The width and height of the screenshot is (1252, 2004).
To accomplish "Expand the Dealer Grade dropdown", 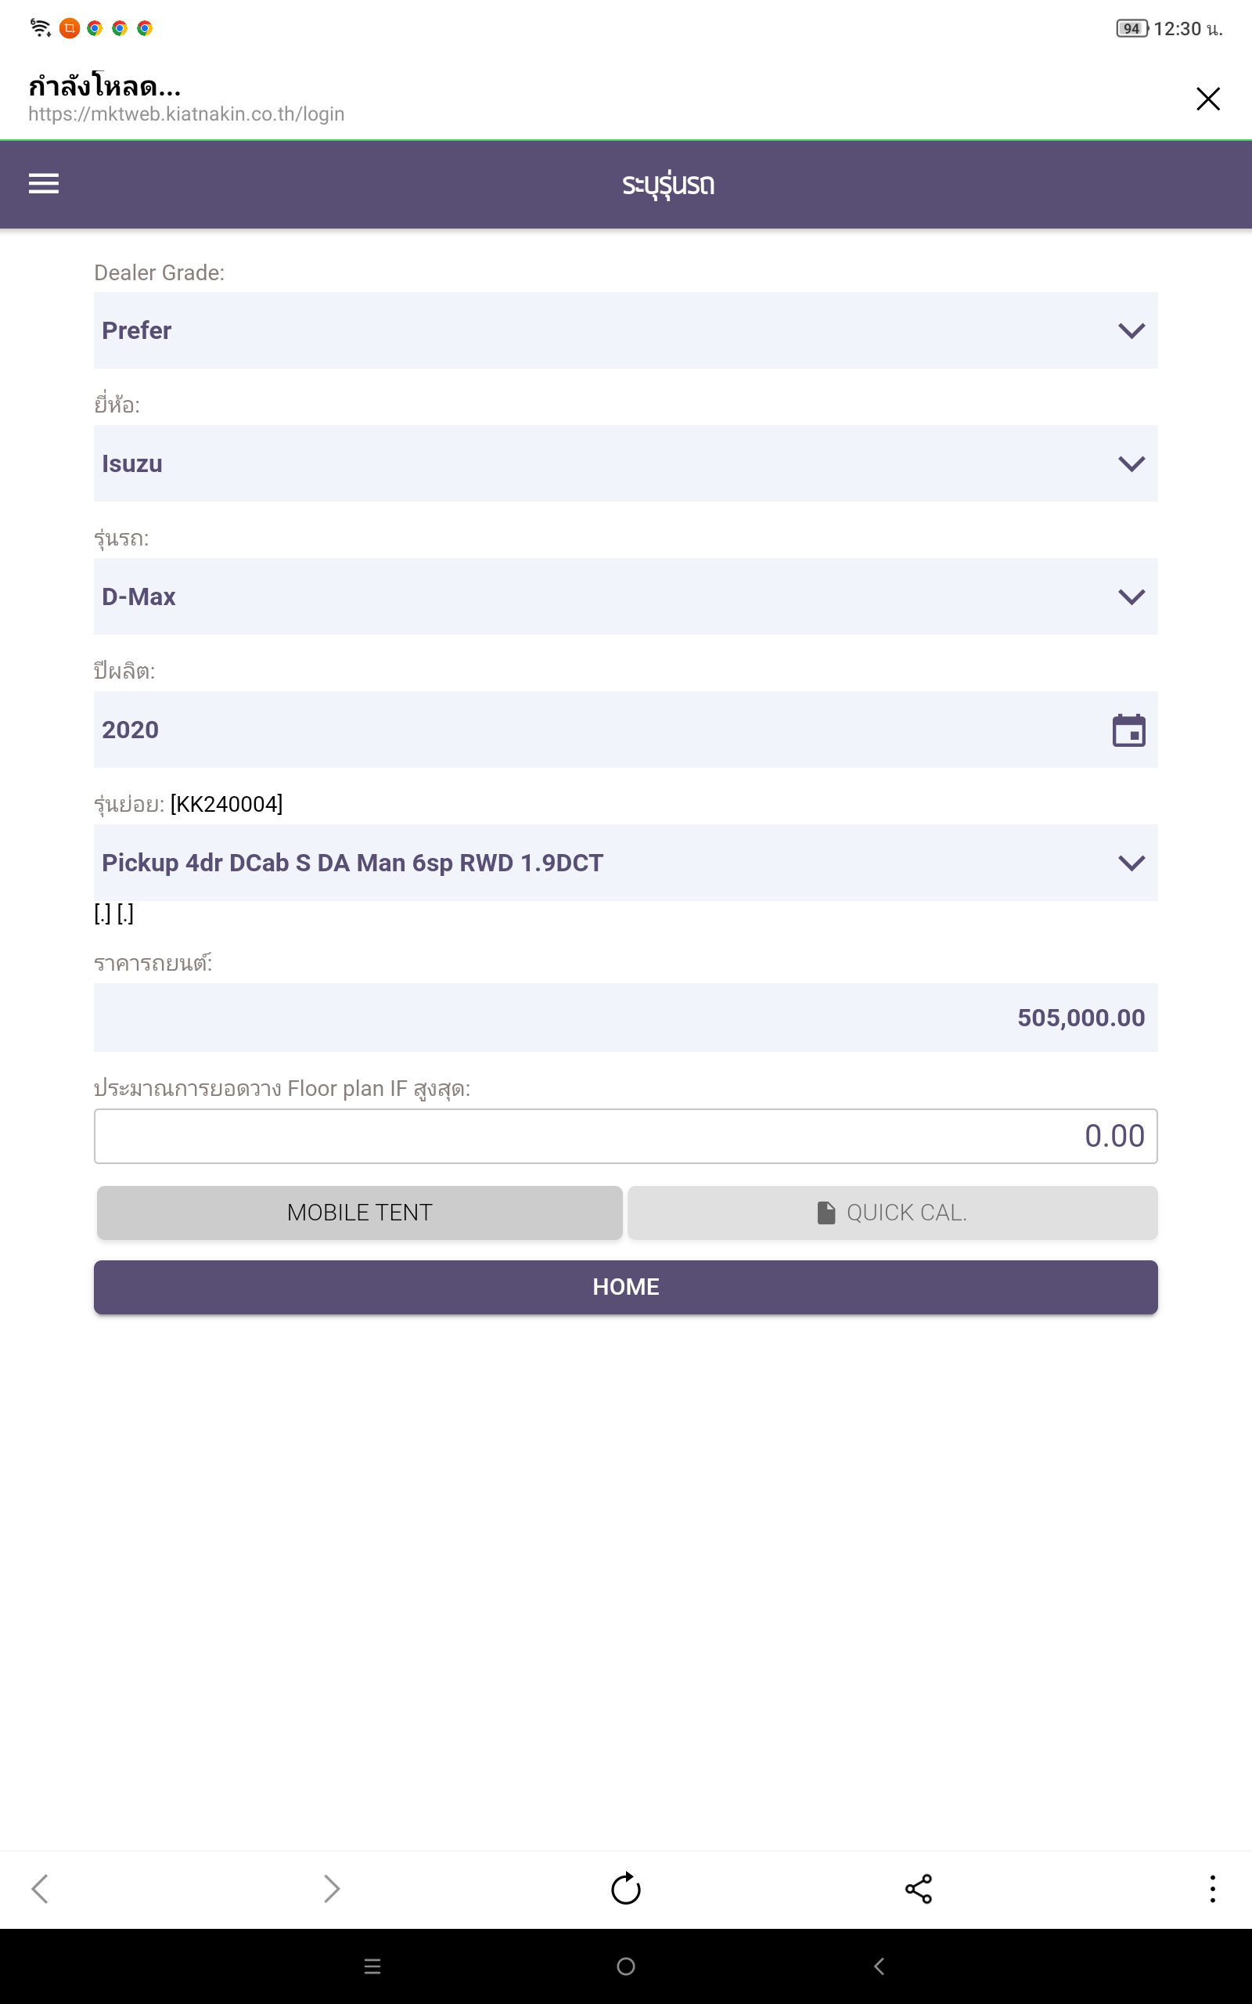I will (x=625, y=330).
